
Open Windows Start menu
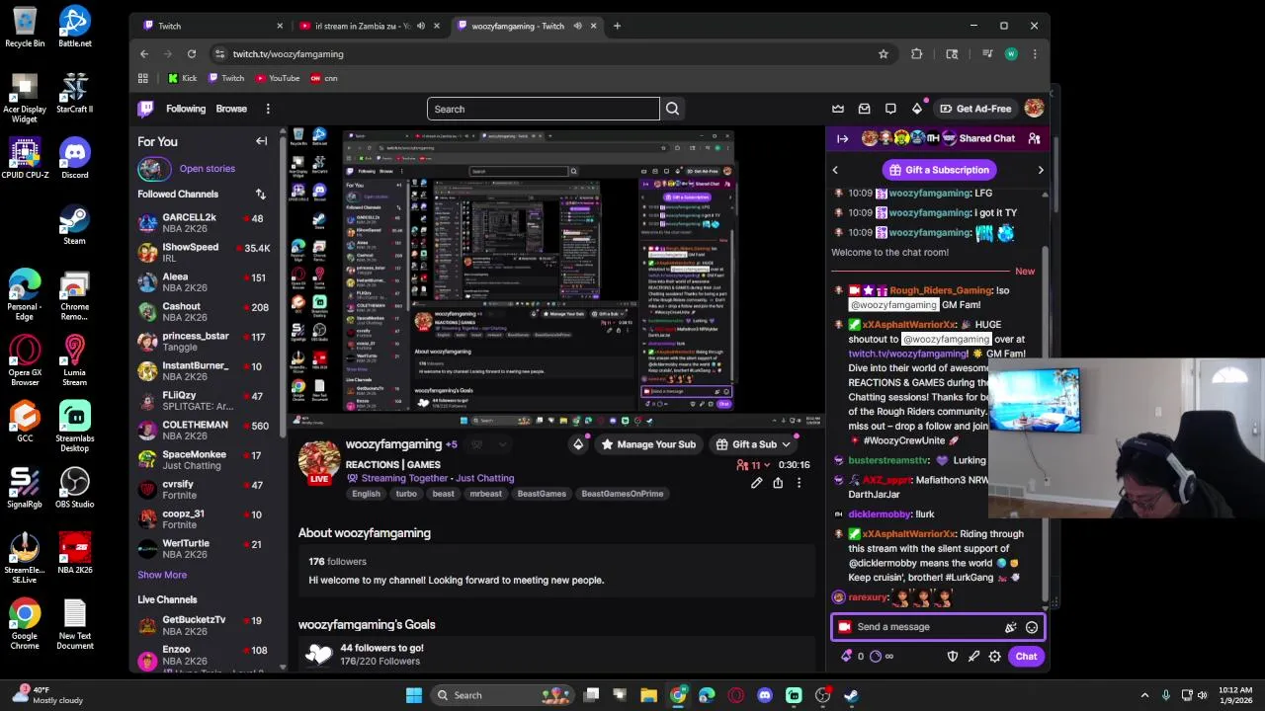pos(413,695)
